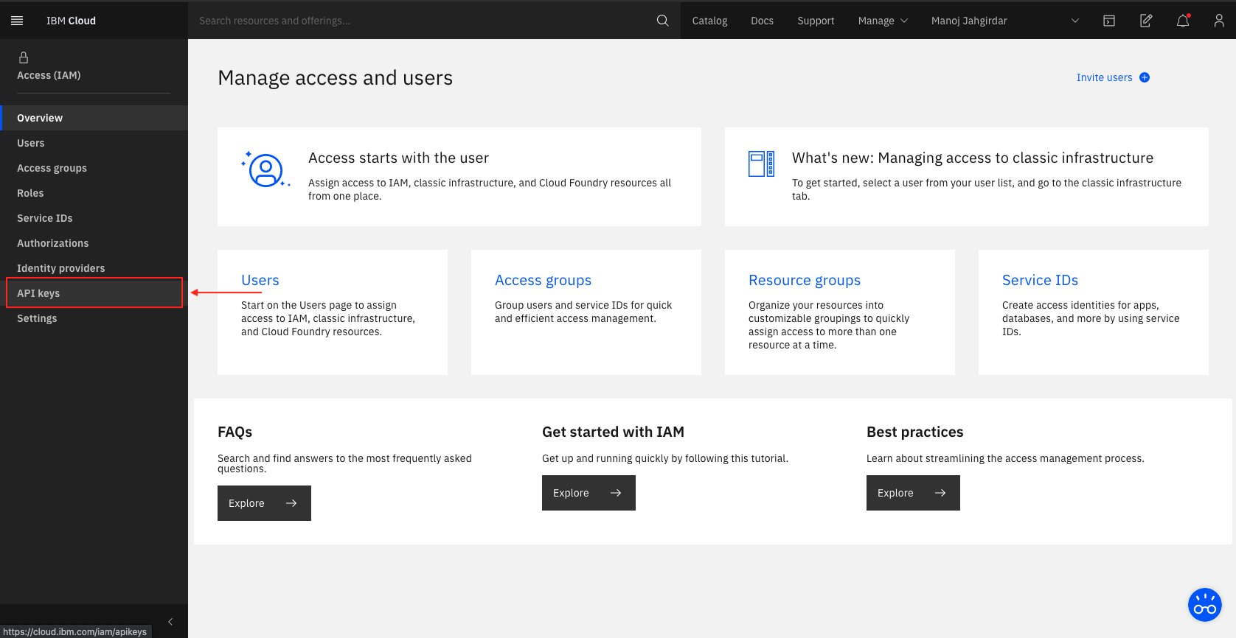The width and height of the screenshot is (1236, 638).
Task: Collapse the sidebar with the chevron
Action: [170, 622]
